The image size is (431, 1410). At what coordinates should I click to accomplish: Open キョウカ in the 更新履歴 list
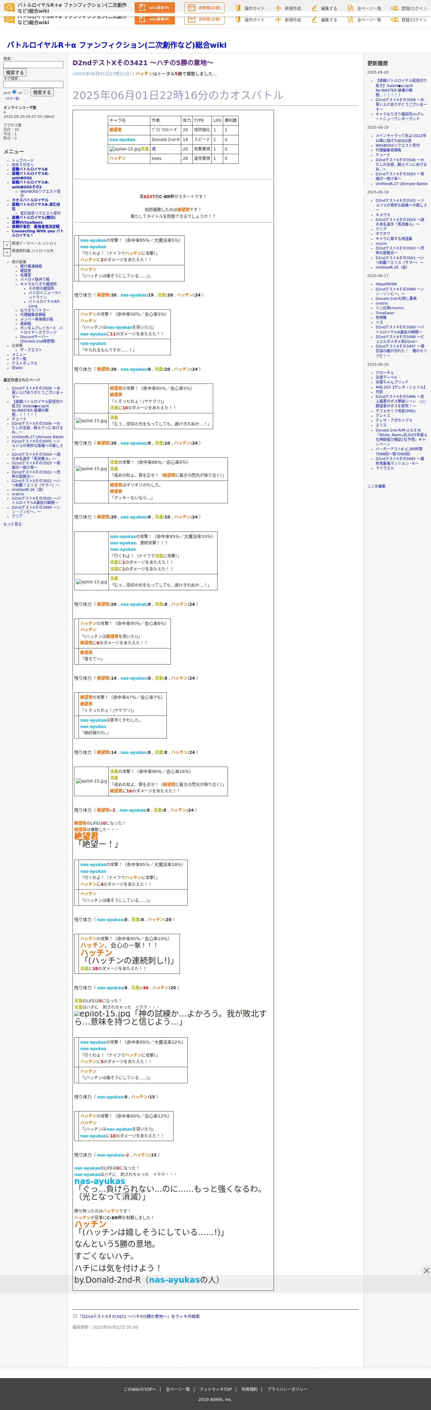pos(383,215)
